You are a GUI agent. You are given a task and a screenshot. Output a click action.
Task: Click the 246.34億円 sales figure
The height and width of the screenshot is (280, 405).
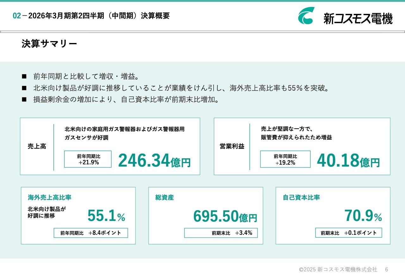click(x=154, y=161)
